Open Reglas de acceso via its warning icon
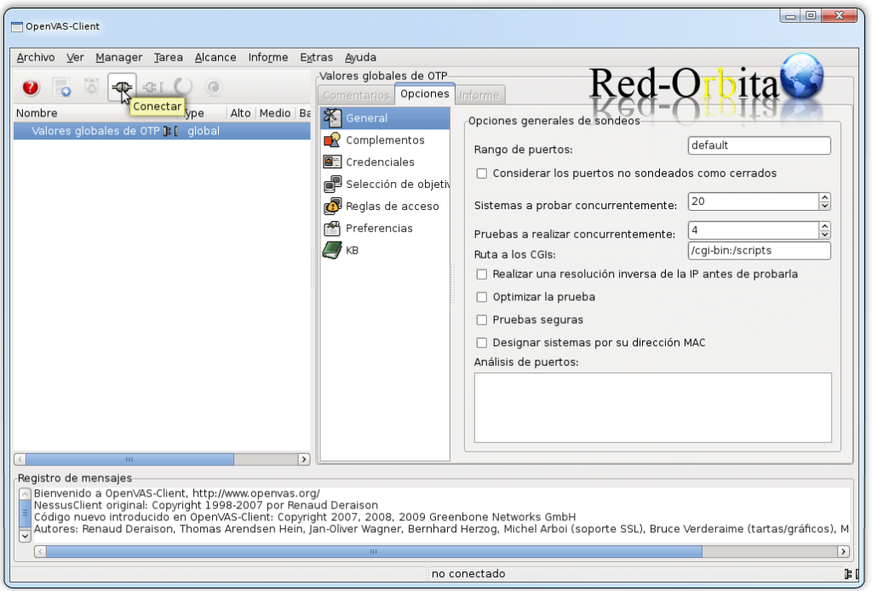872x591 pixels. coord(332,206)
